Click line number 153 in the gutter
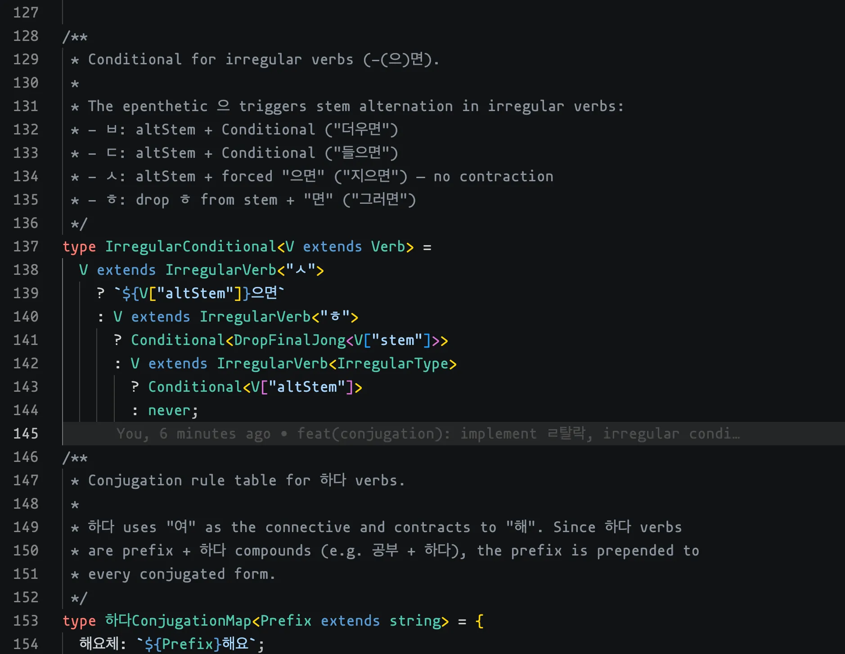The height and width of the screenshot is (654, 845). point(26,621)
